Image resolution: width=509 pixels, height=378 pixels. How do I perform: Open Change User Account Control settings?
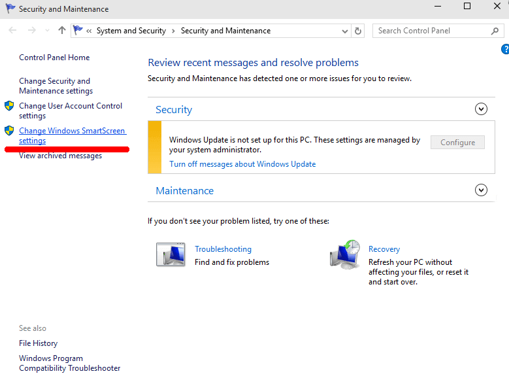(71, 111)
